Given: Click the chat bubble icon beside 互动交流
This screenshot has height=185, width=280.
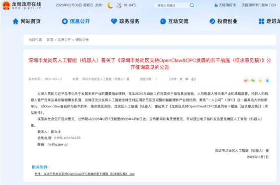Looking at the screenshot, I should 163,21.
